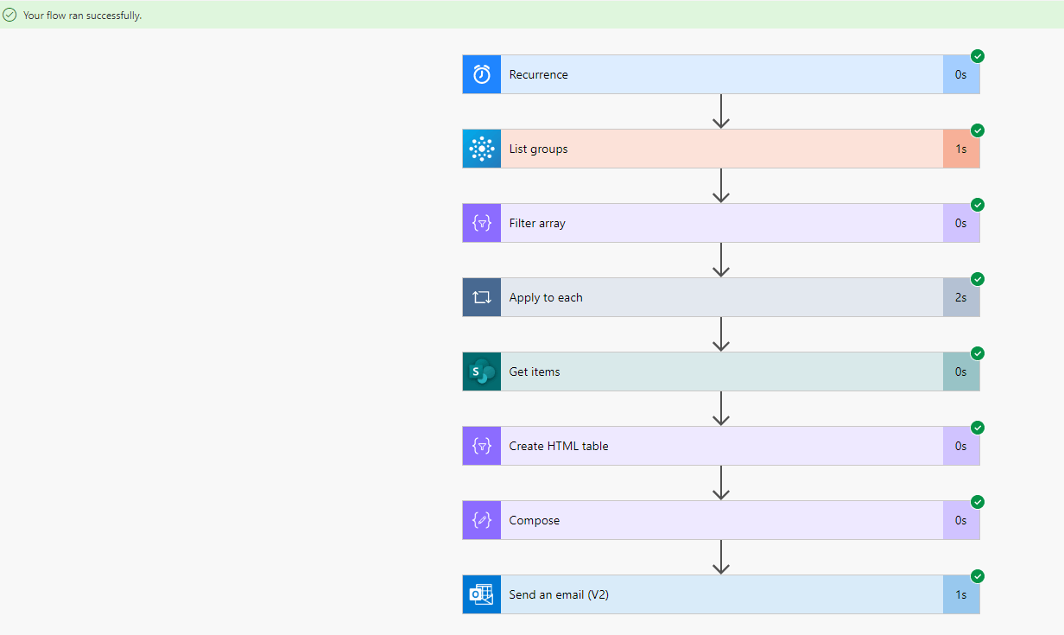This screenshot has height=635, width=1064.
Task: Click the green checkmark on Send an email
Action: coord(978,576)
